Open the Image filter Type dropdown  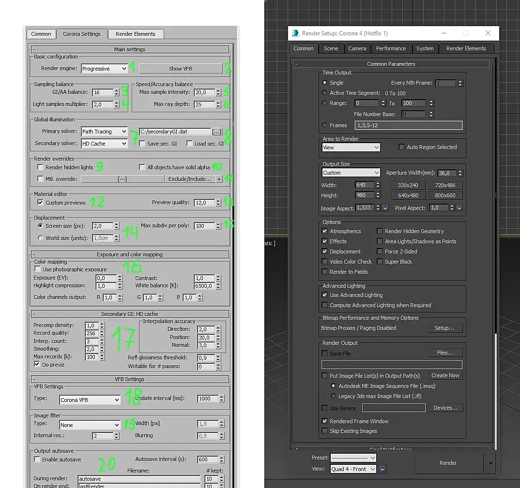pyautogui.click(x=90, y=425)
